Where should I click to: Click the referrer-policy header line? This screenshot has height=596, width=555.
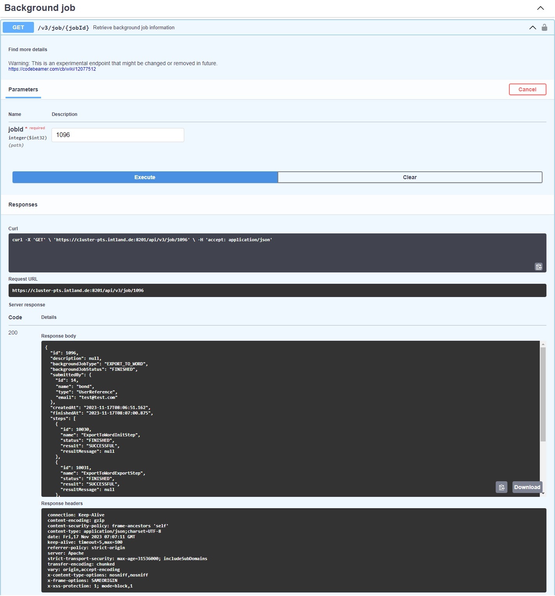[x=86, y=548]
